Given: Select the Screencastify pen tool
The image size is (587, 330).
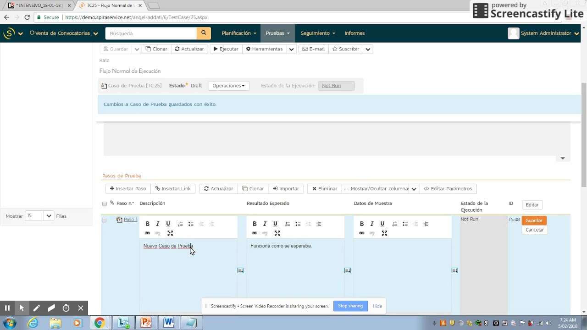Looking at the screenshot, I should (x=36, y=308).
